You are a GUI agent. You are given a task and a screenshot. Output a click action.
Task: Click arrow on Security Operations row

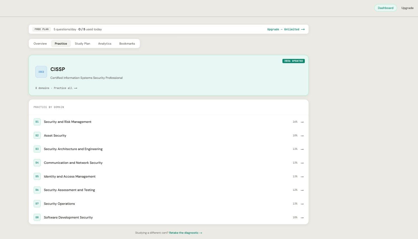coord(302,204)
